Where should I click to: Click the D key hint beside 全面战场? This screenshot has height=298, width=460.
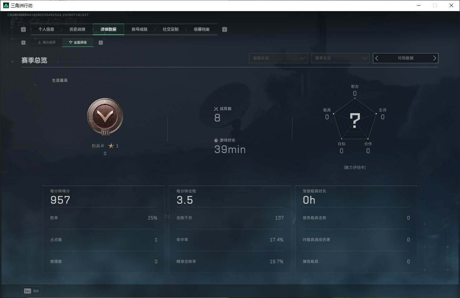coord(100,42)
